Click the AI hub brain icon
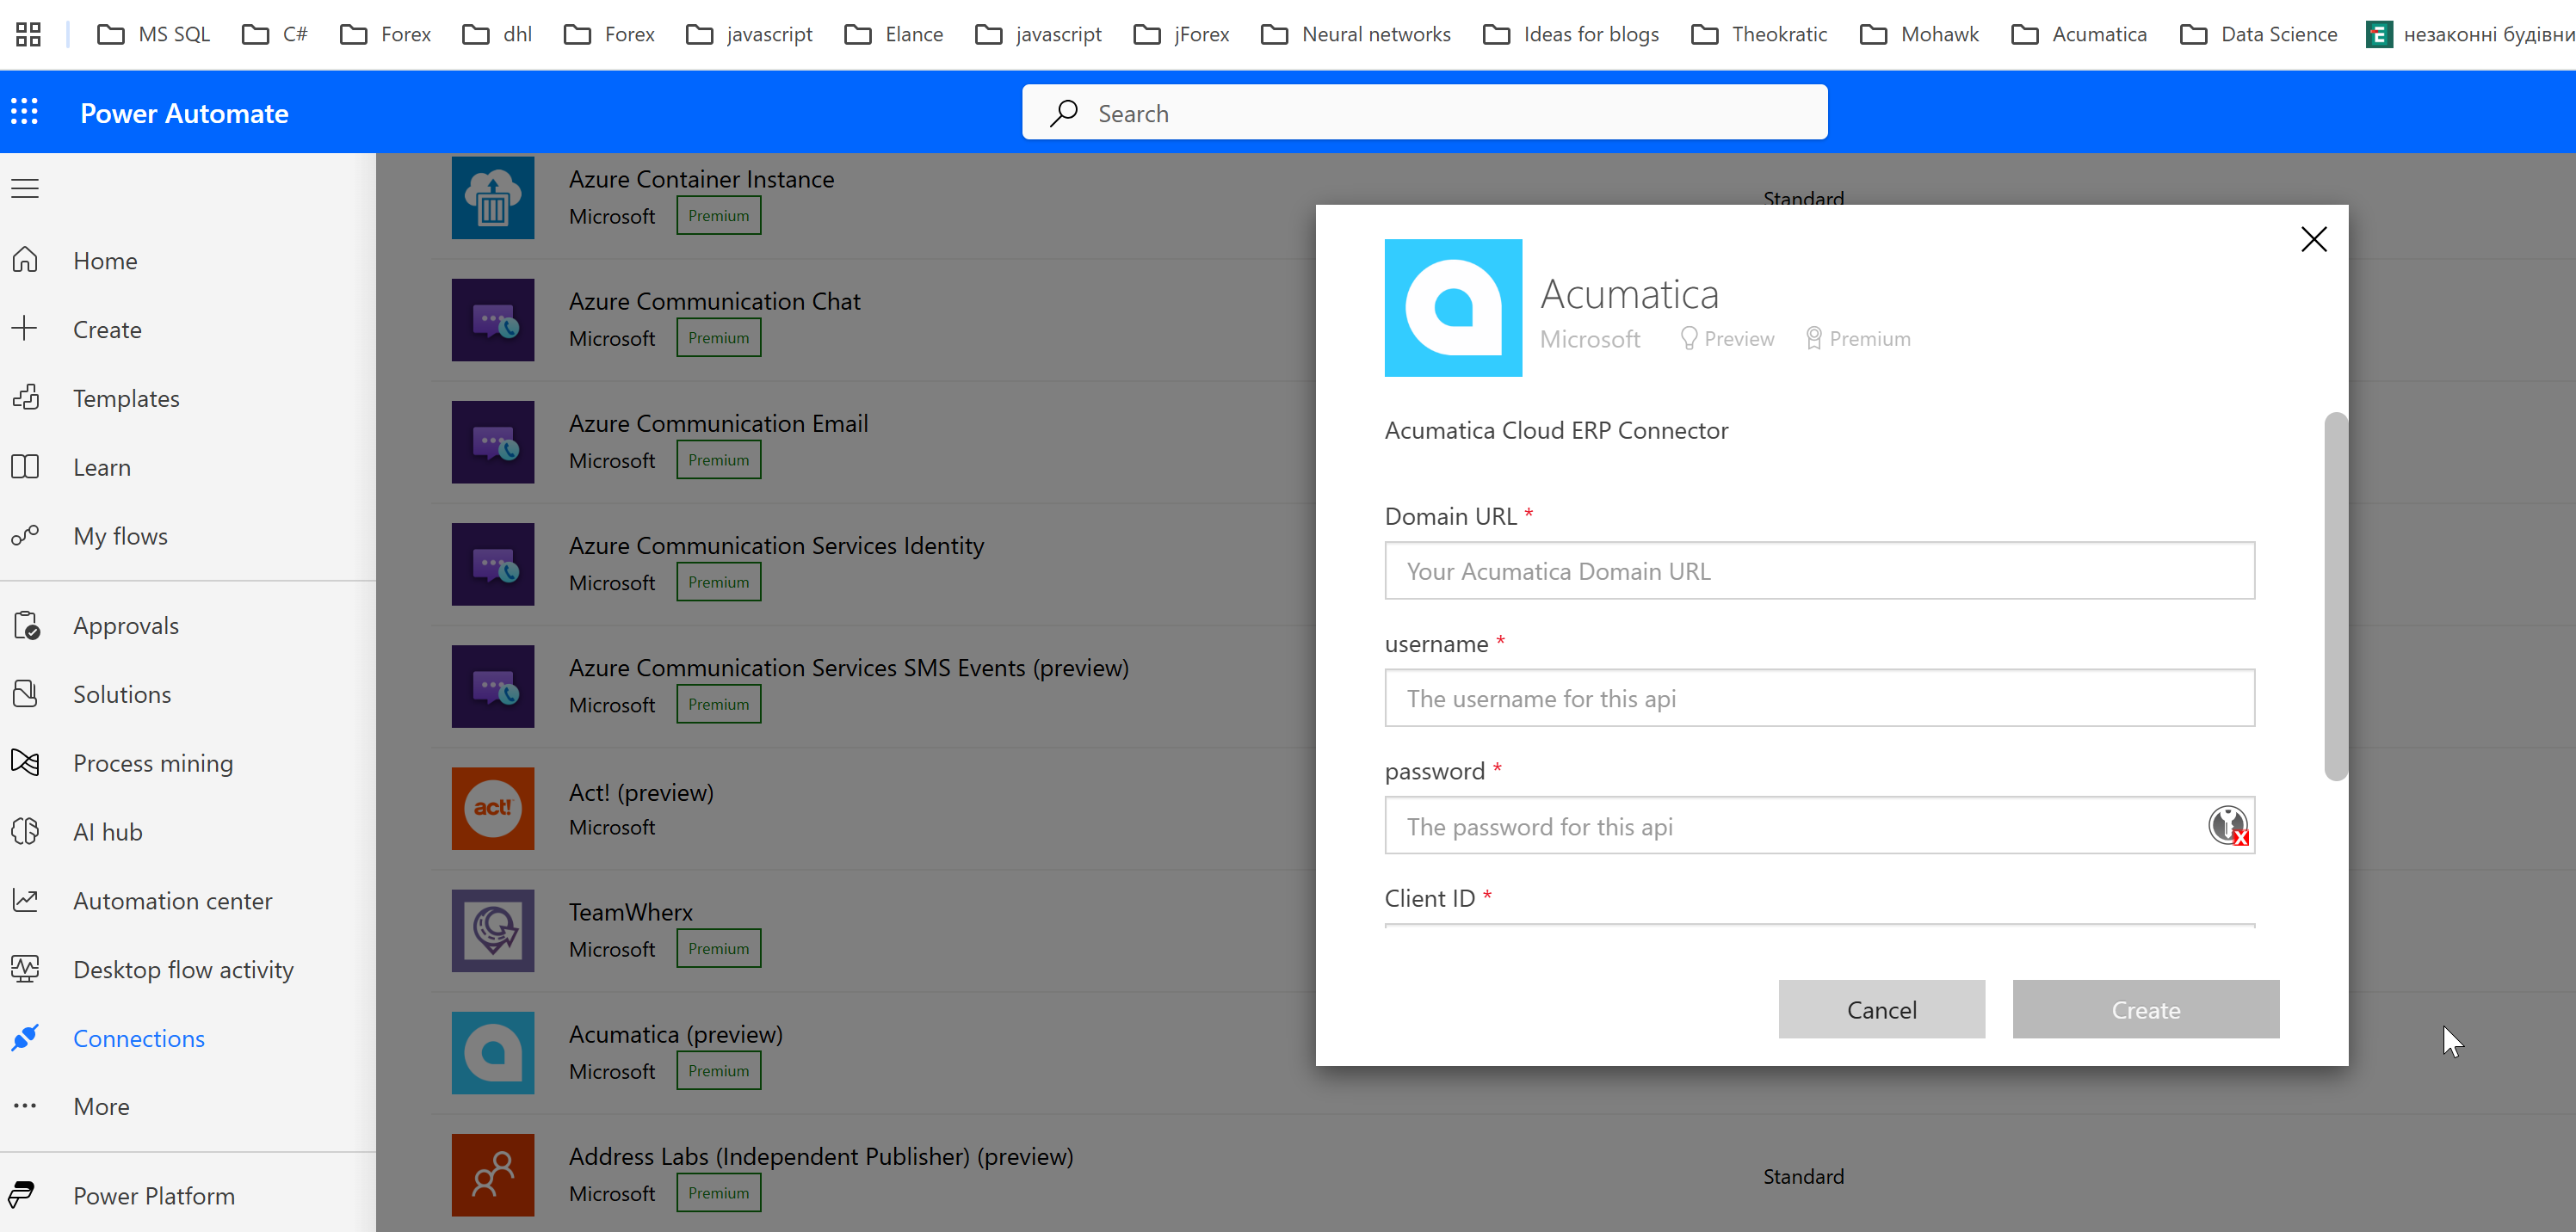 (25, 832)
